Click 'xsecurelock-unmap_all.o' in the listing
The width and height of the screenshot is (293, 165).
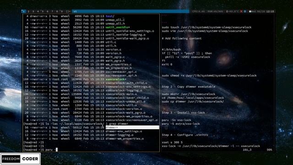click(x=125, y=102)
